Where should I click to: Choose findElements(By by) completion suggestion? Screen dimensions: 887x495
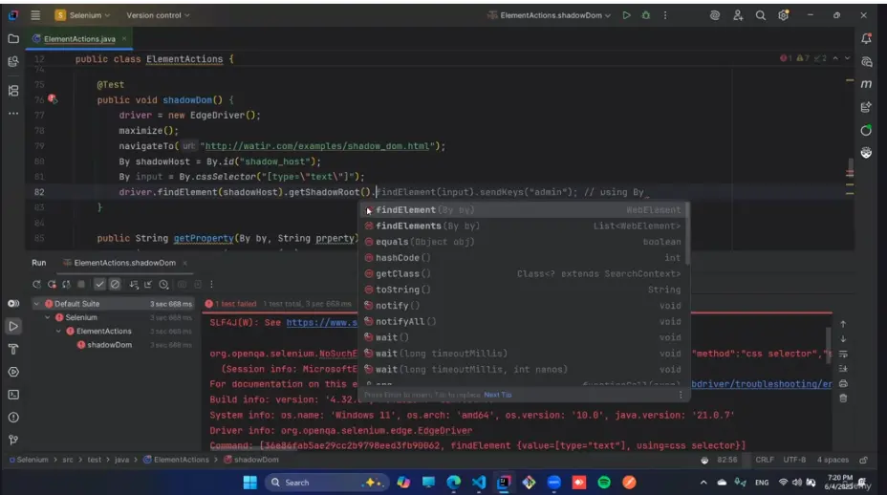523,226
